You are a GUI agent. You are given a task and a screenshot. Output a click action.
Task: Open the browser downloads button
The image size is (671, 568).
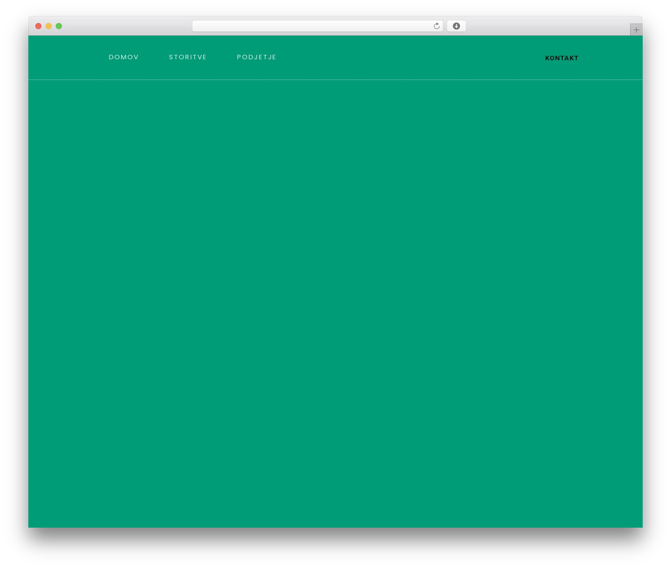tap(456, 26)
